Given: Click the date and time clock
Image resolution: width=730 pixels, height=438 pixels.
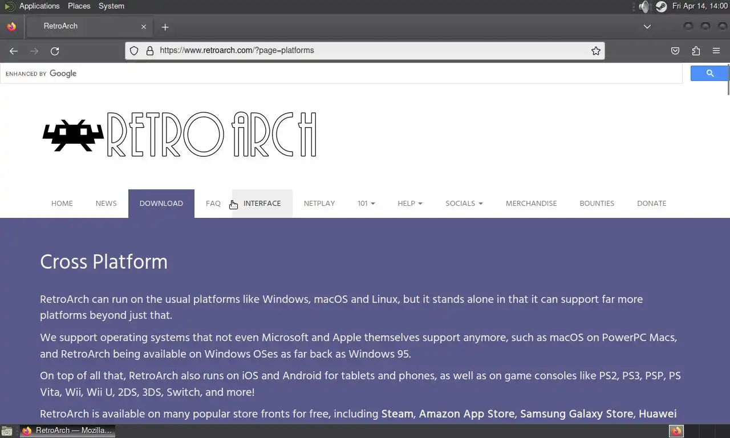Looking at the screenshot, I should (x=700, y=6).
